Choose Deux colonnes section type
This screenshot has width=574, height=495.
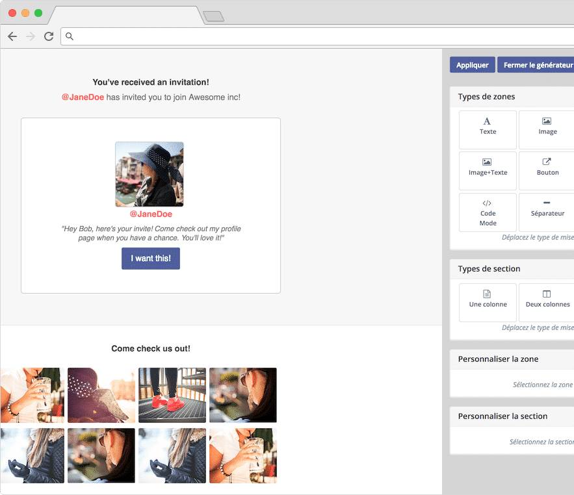(547, 303)
